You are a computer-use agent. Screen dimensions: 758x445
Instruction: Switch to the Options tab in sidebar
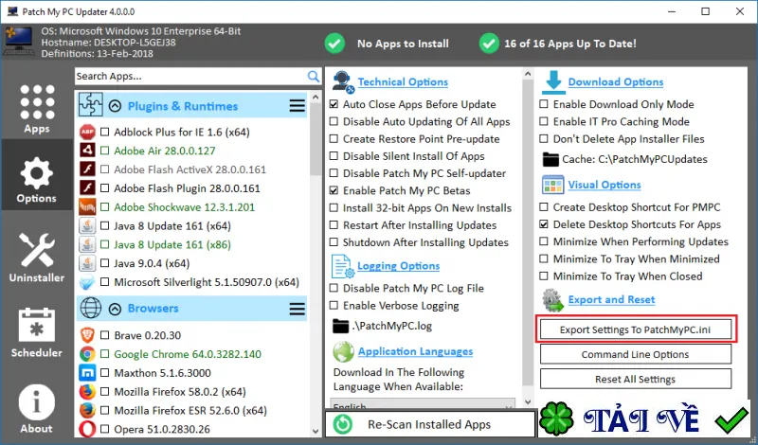tap(37, 175)
